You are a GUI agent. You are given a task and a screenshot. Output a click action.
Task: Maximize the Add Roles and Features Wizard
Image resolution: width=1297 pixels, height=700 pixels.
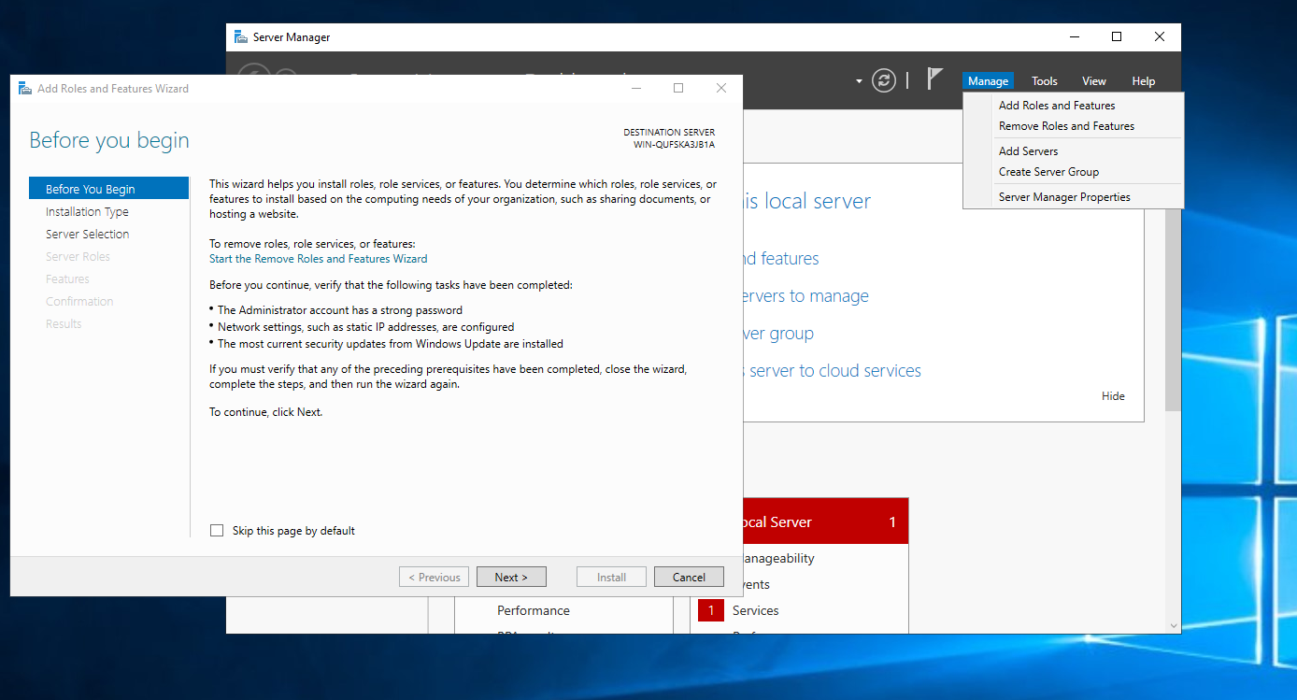click(x=678, y=89)
